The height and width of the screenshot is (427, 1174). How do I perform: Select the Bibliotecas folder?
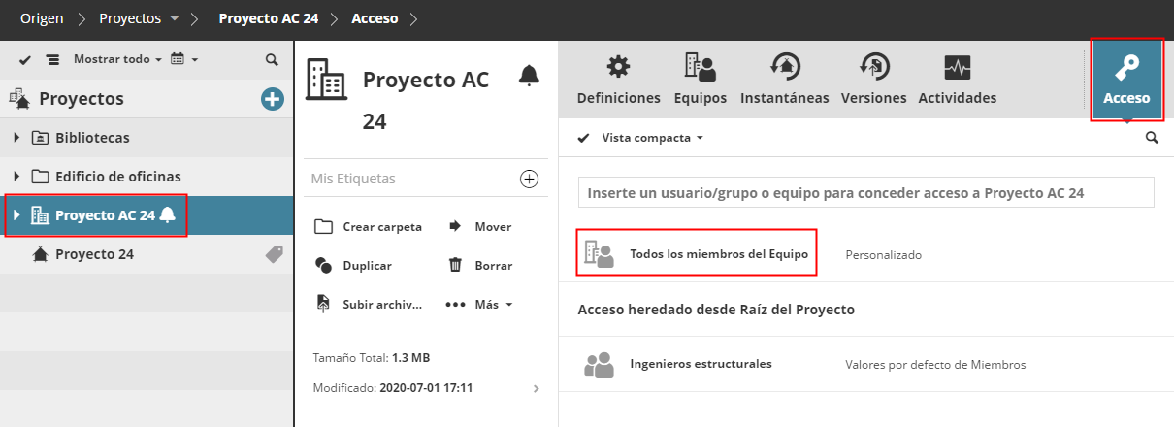pyautogui.click(x=92, y=138)
